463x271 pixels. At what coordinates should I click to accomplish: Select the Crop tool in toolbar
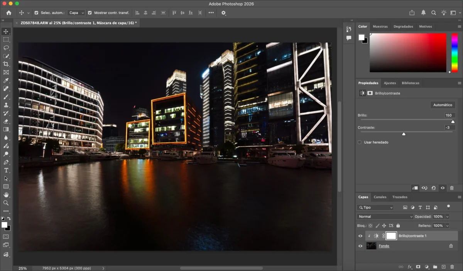[6, 64]
